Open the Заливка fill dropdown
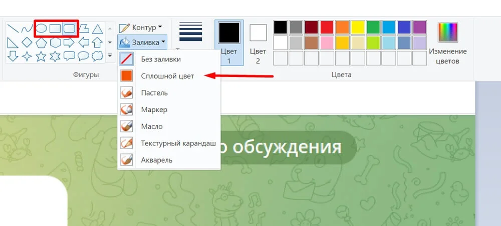 pyautogui.click(x=142, y=42)
